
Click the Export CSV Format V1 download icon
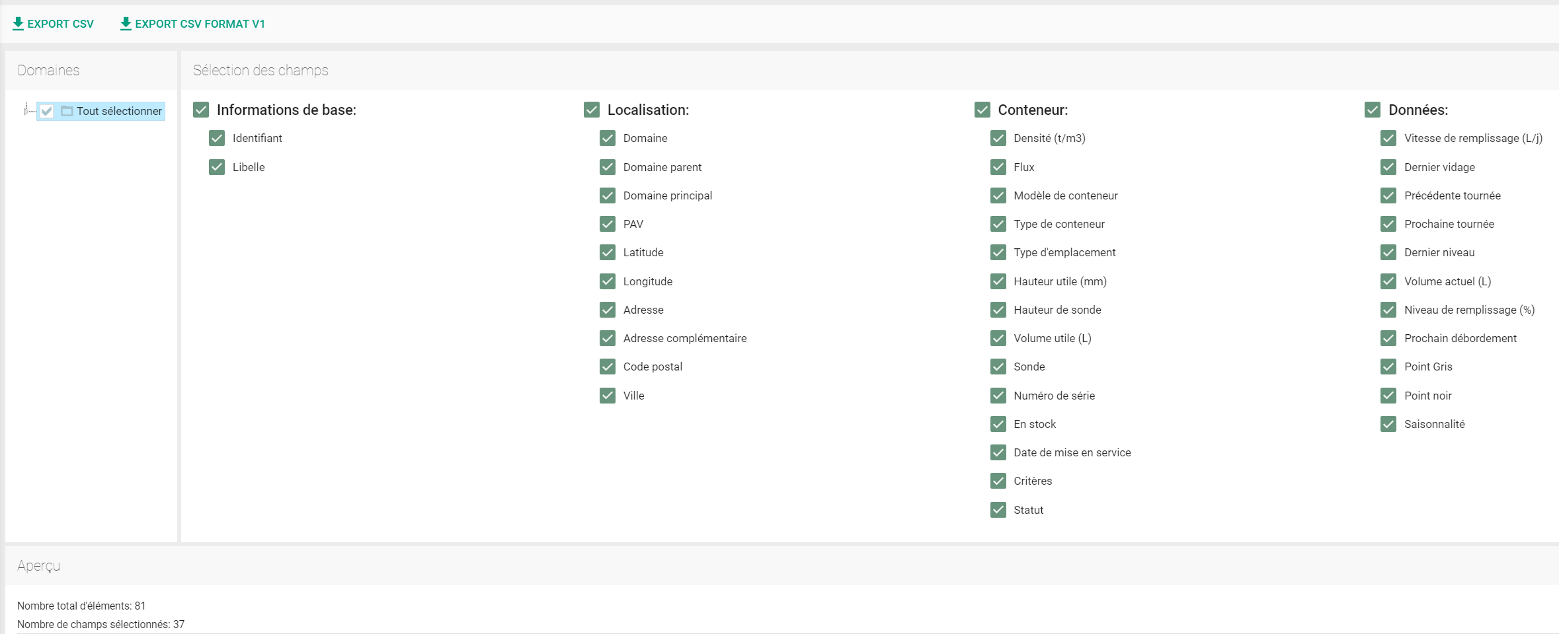click(x=126, y=24)
